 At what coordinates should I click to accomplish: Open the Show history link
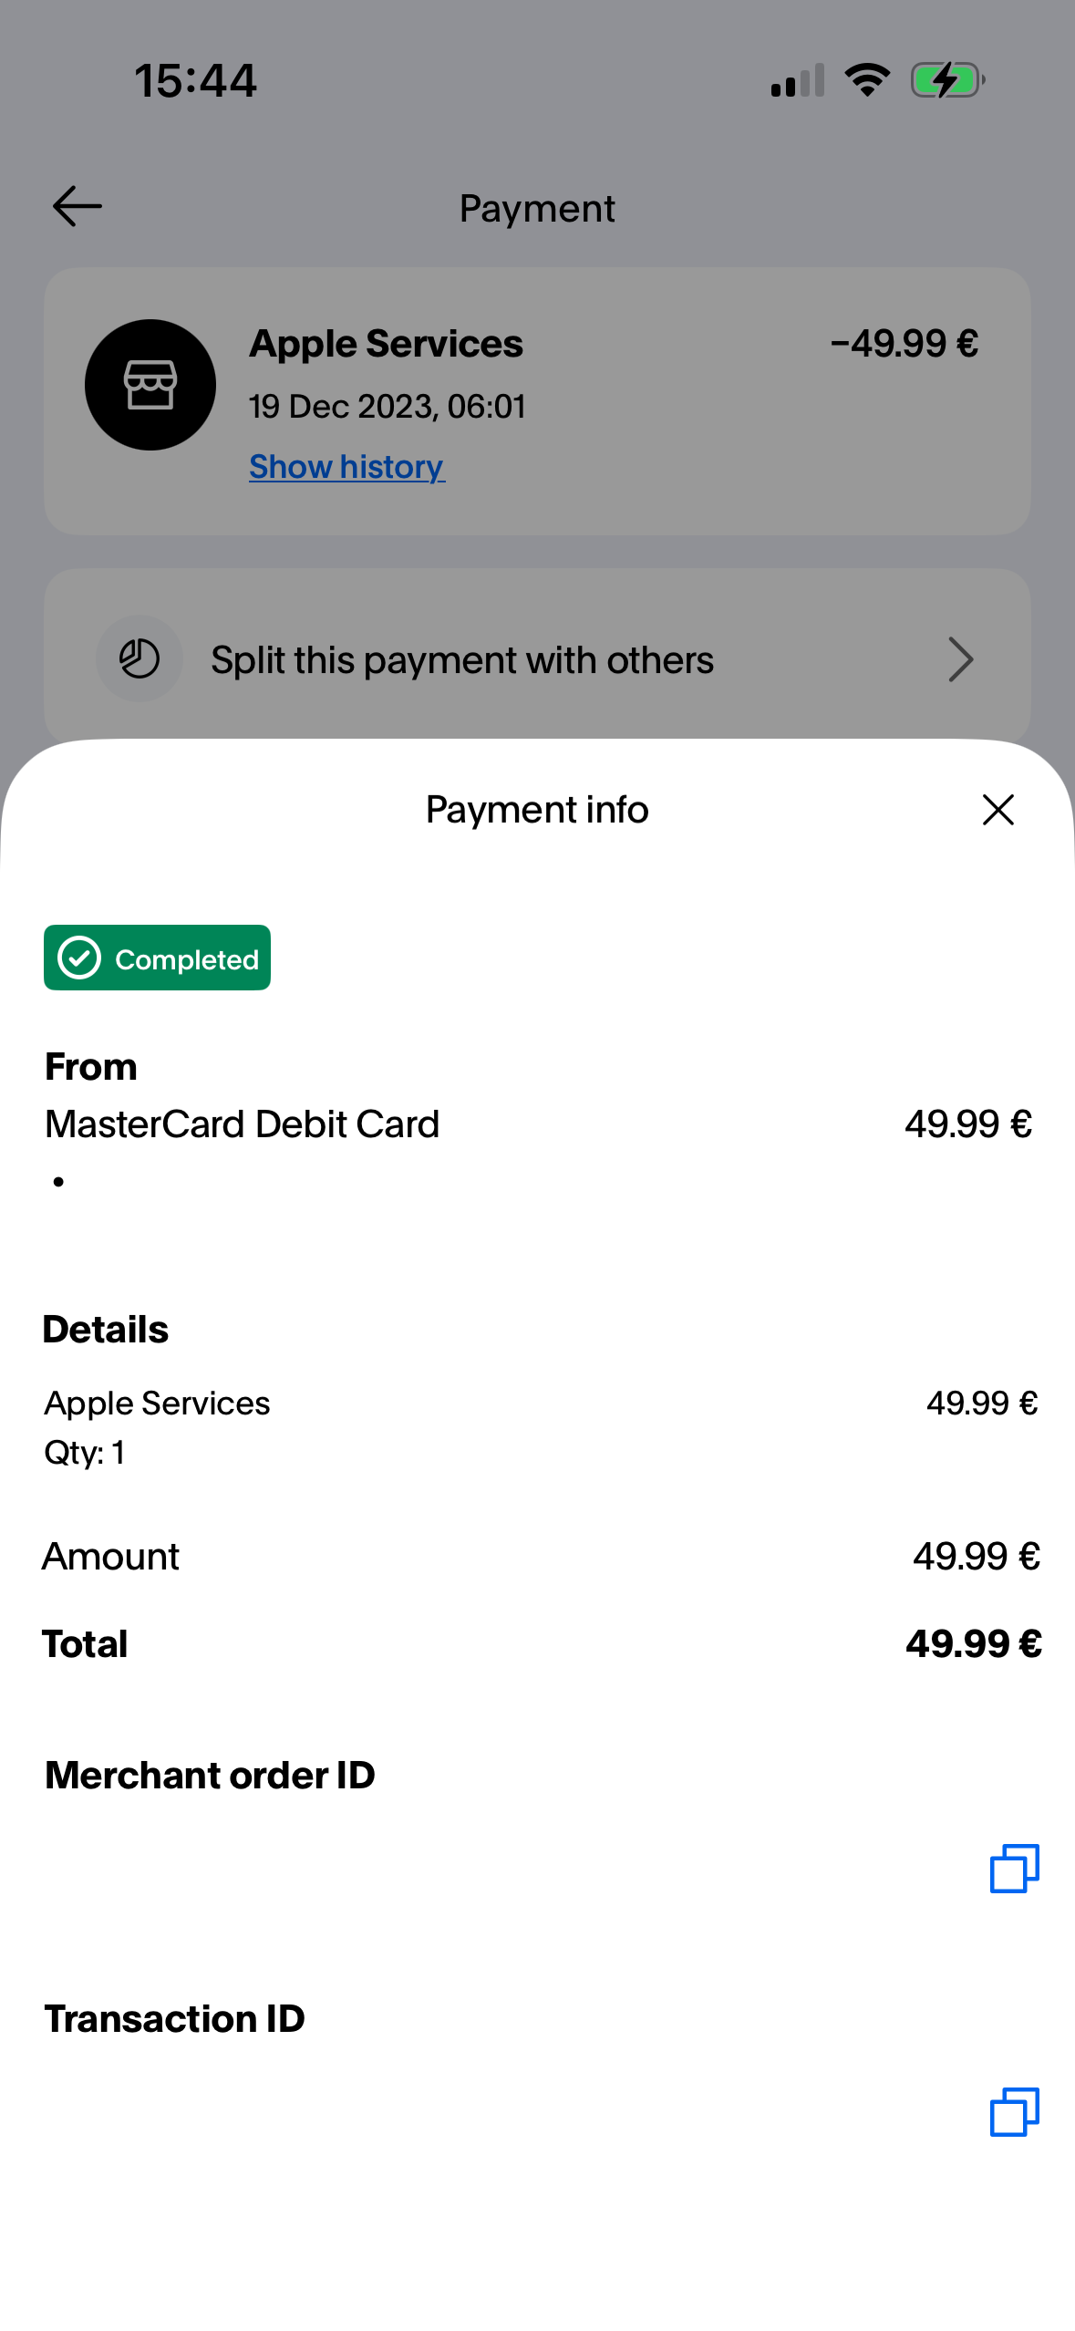click(346, 467)
